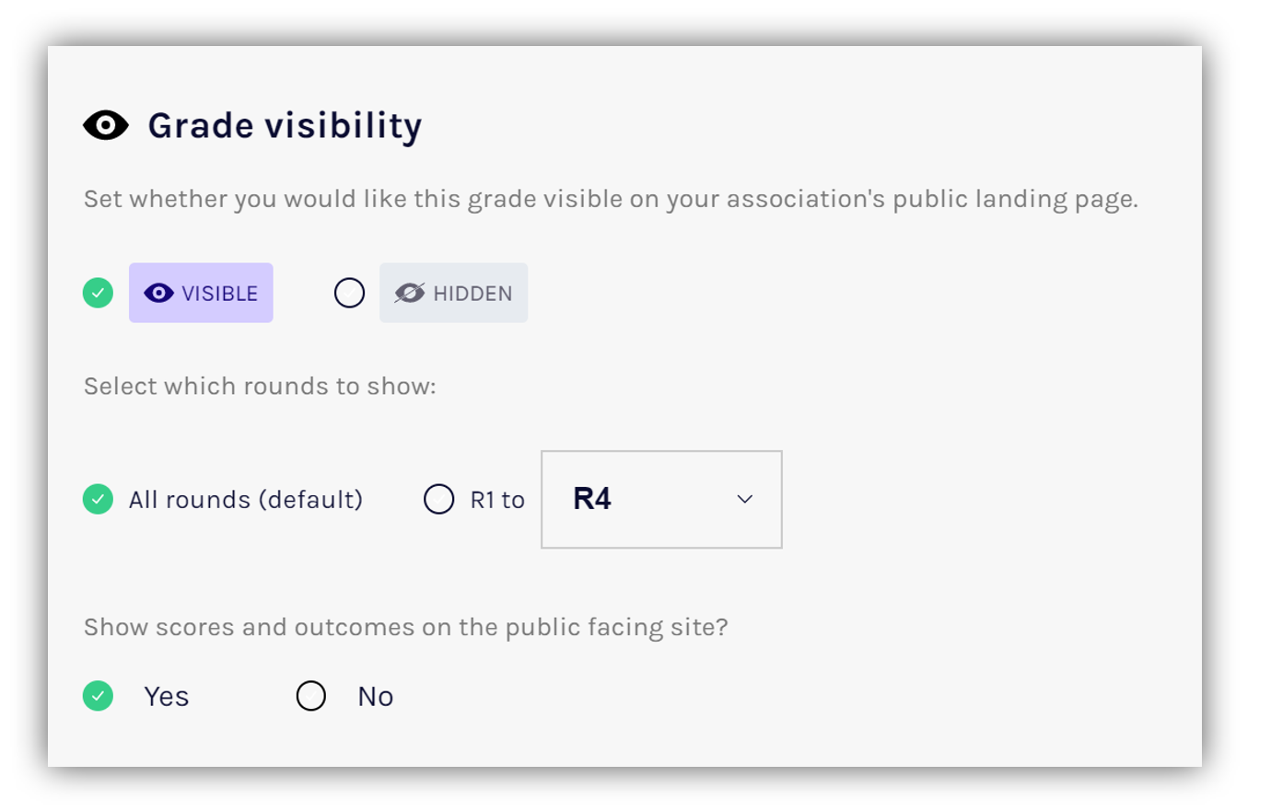The image size is (1271, 811).
Task: Click the "Show scores and outcomes" question text
Action: (x=405, y=627)
